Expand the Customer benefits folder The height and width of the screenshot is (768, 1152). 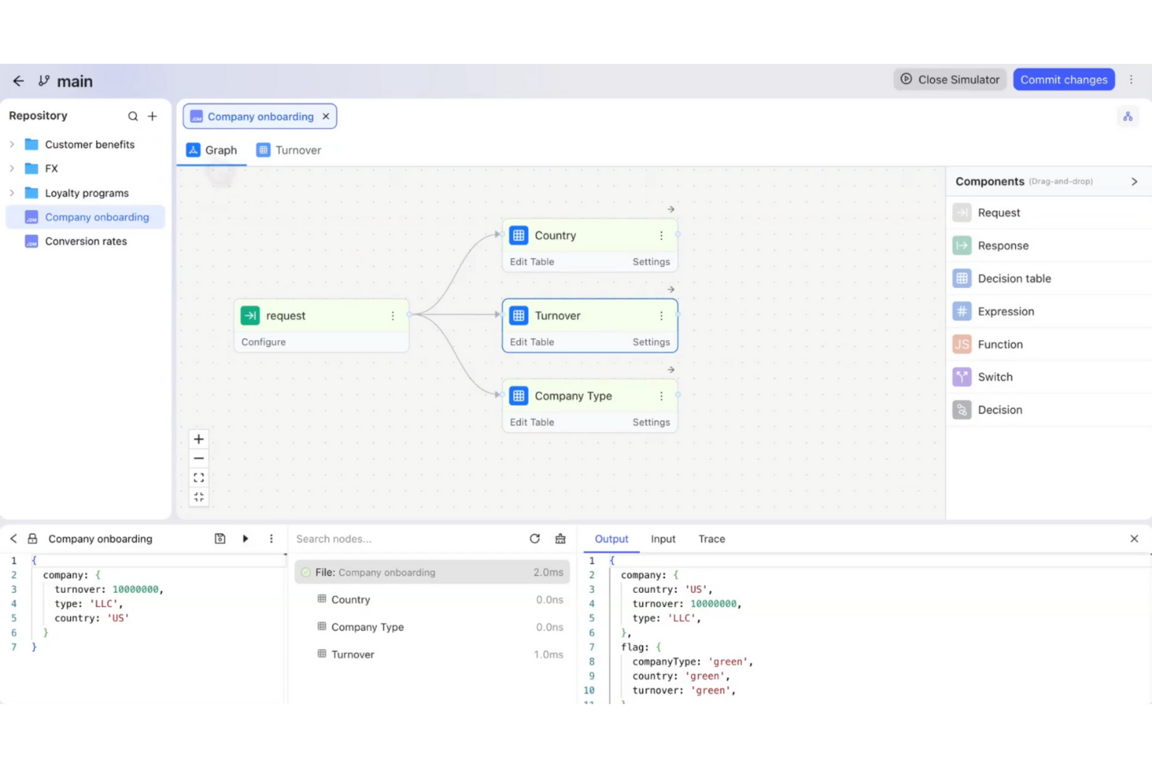12,144
